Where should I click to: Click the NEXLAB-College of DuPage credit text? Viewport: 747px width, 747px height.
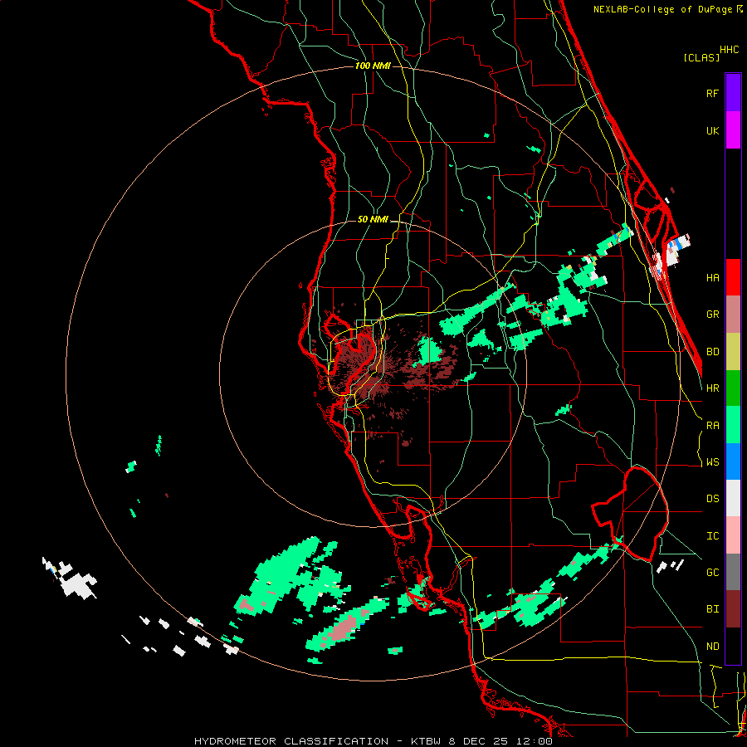[665, 9]
